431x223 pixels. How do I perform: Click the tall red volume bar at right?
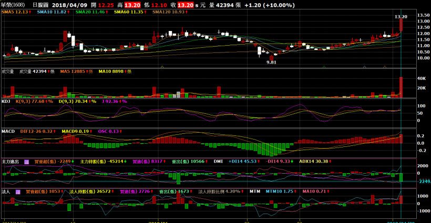coord(401,87)
